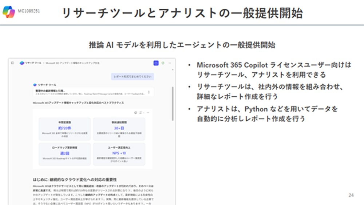This screenshot has width=364, height=205.
Task: Select the '週2回' statistic card
Action: pos(64,154)
